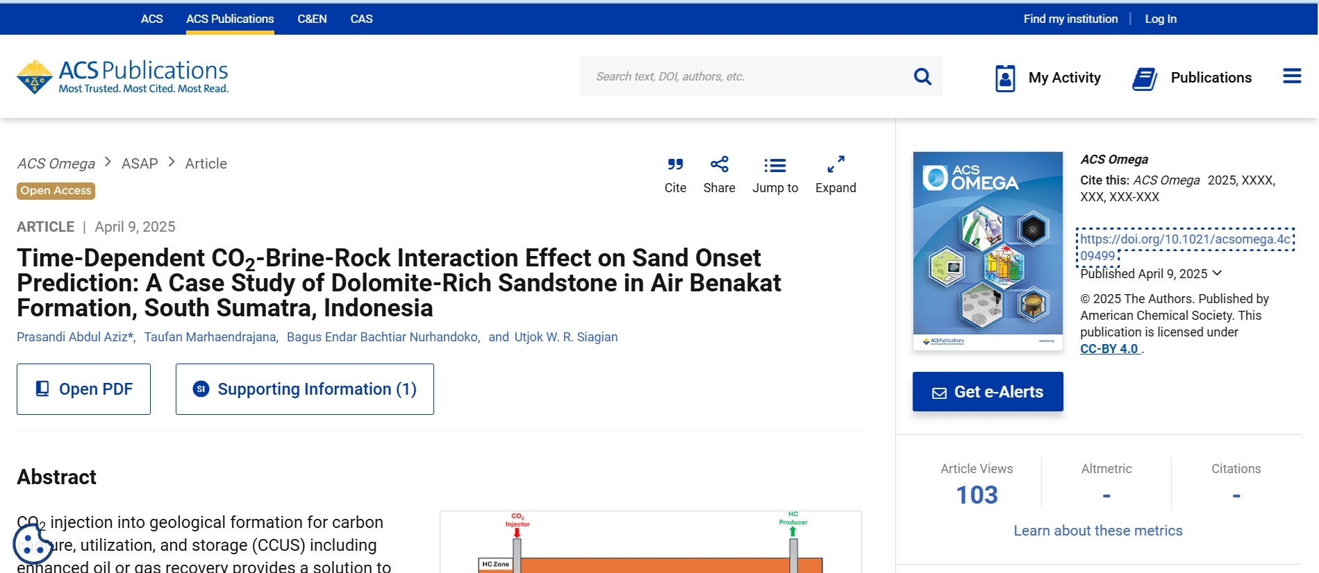Open the hamburger menu icon

tap(1292, 76)
